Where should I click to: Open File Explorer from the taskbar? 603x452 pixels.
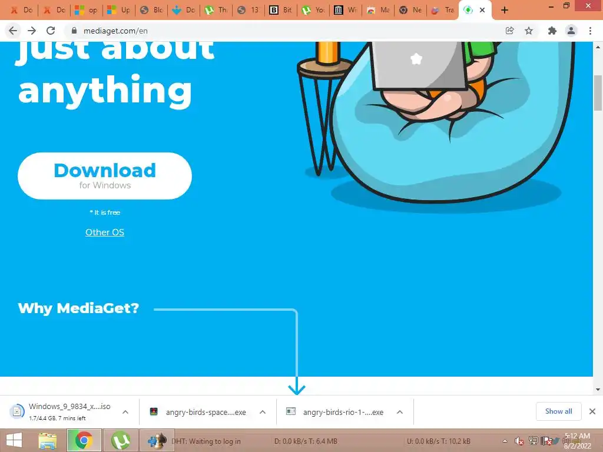(x=48, y=440)
